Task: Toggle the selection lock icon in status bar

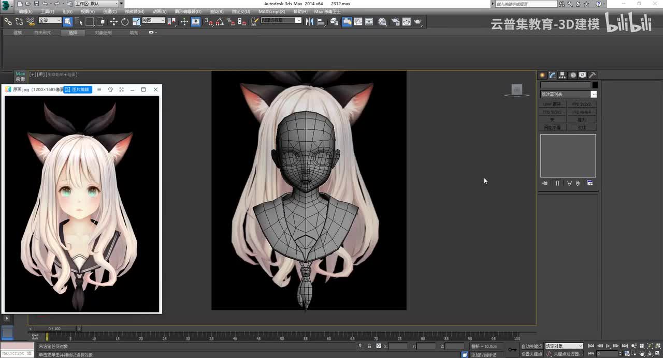Action: pos(369,346)
